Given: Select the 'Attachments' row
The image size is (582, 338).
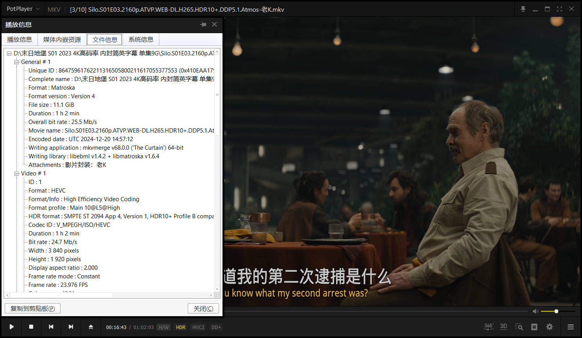Looking at the screenshot, I should tap(67, 165).
